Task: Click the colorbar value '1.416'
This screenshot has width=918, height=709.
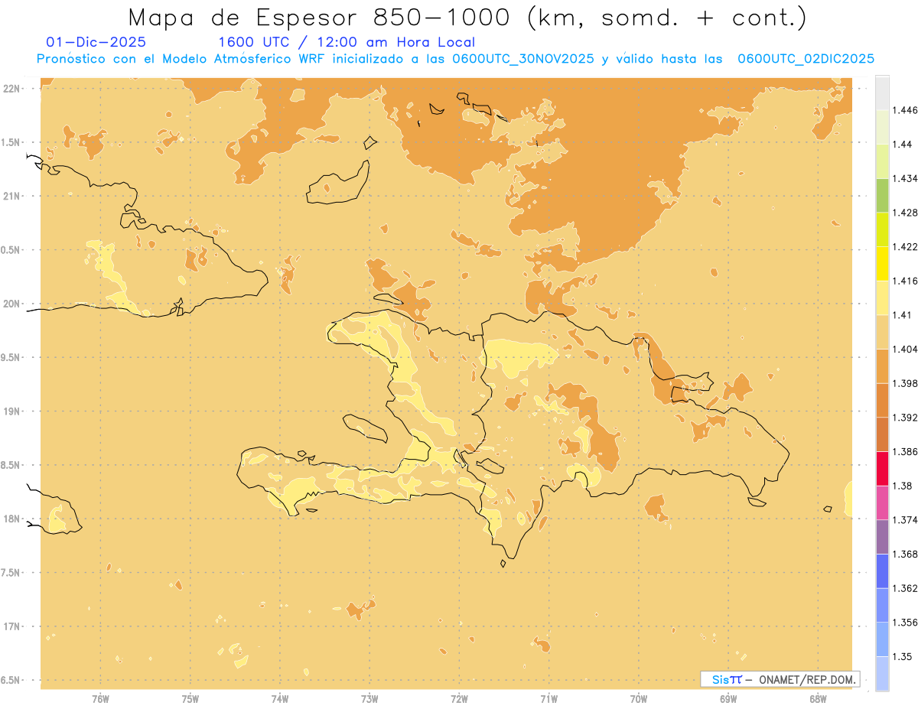Action: point(905,281)
